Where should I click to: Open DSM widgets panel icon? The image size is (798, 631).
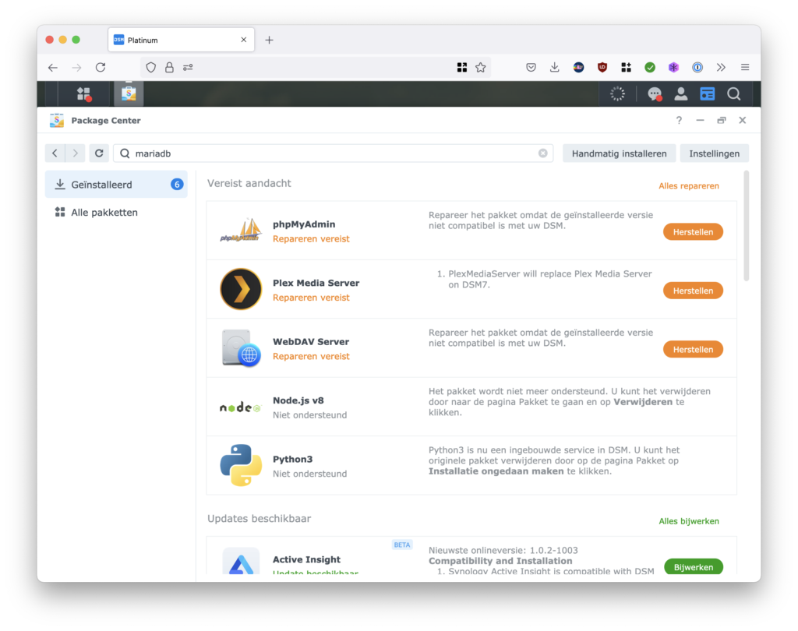click(x=708, y=93)
